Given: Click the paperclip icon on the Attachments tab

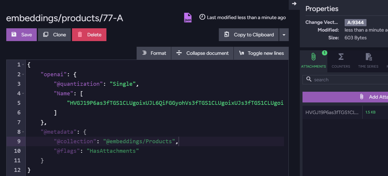Looking at the screenshot, I should coord(313,57).
